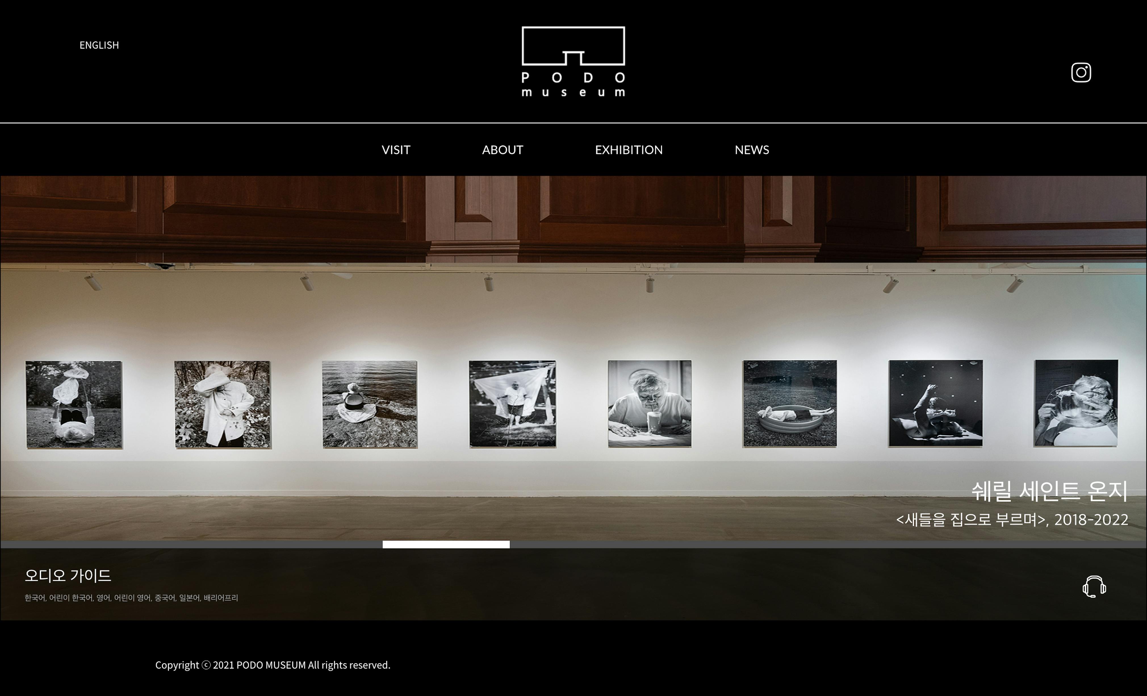Click the white active slide indicator bar
The image size is (1147, 696).
tap(446, 544)
